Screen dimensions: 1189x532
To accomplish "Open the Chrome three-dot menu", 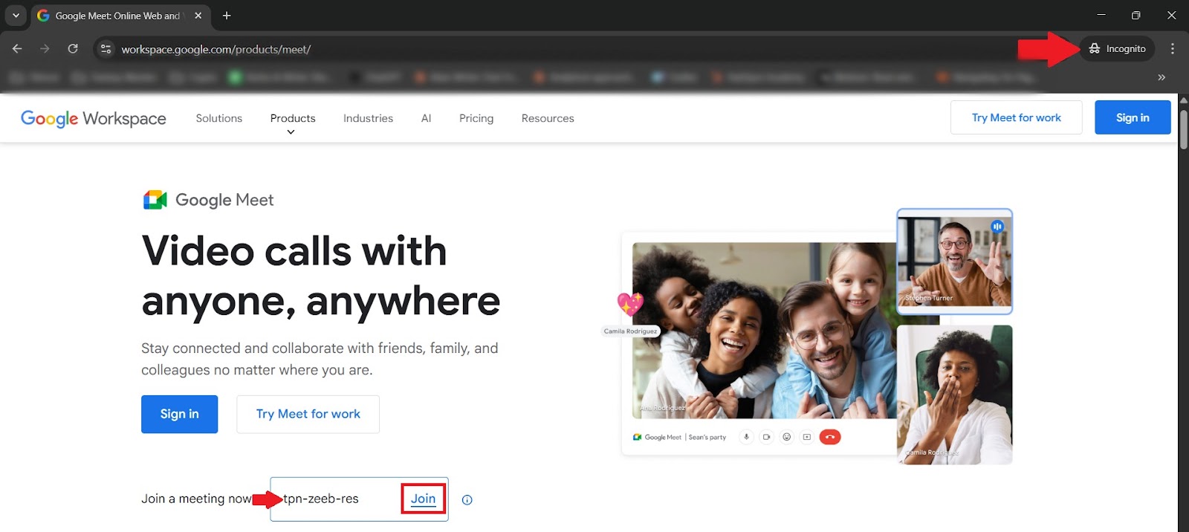I will tap(1172, 49).
